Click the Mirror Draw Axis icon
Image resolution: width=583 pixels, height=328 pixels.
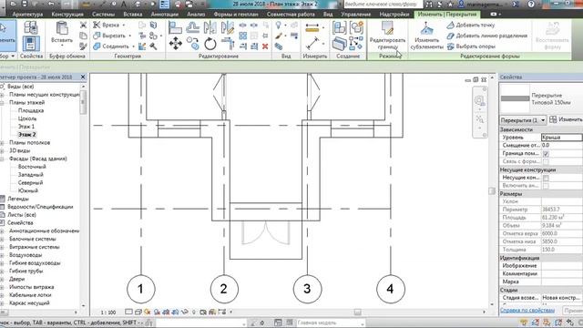tap(227, 27)
